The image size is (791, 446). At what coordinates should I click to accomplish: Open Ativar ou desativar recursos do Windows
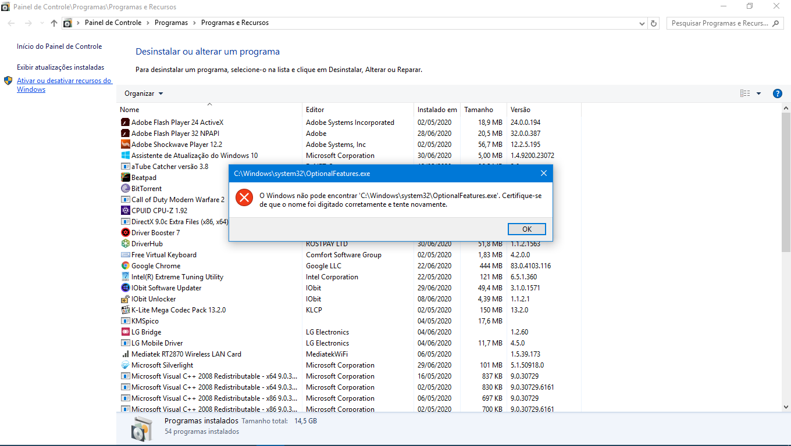[64, 85]
